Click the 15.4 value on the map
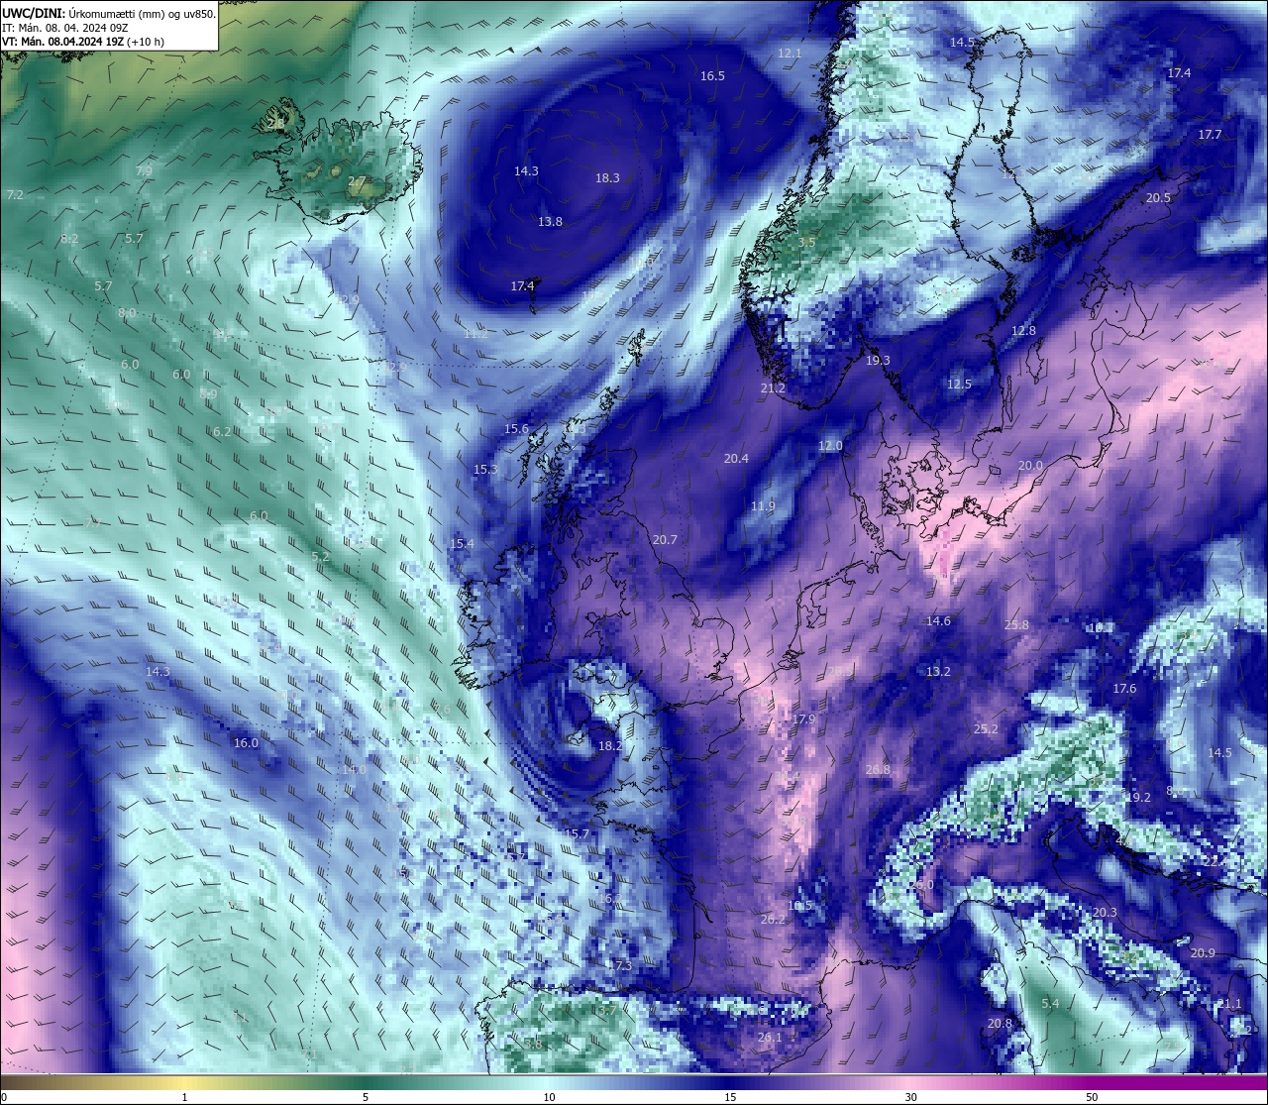 click(x=462, y=544)
